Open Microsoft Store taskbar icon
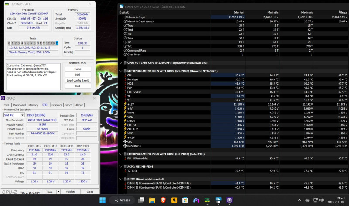The image size is (349, 206). pyautogui.click(x=185, y=200)
